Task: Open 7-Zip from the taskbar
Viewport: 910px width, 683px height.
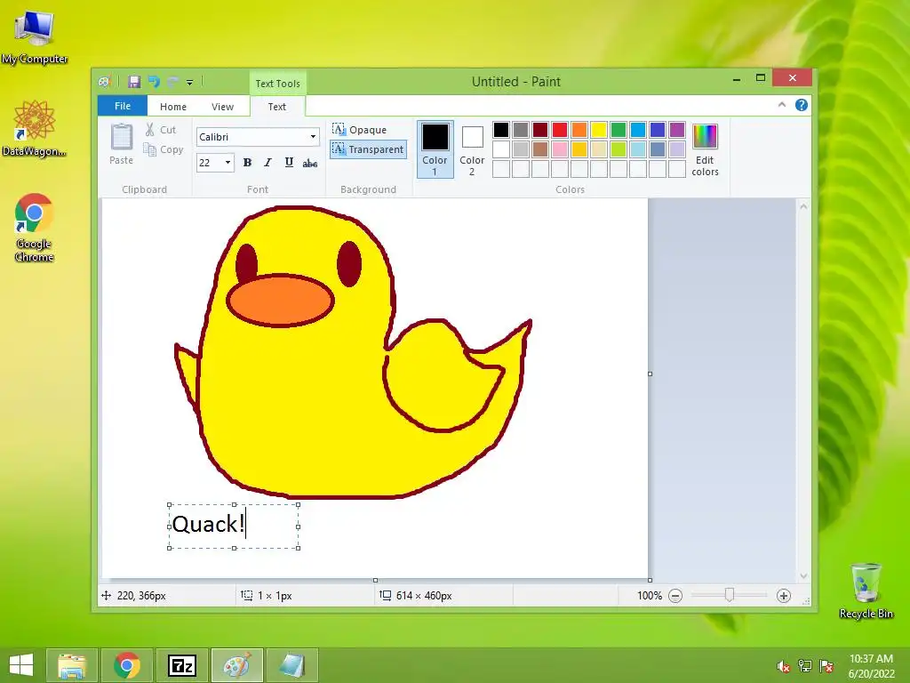Action: (x=181, y=665)
